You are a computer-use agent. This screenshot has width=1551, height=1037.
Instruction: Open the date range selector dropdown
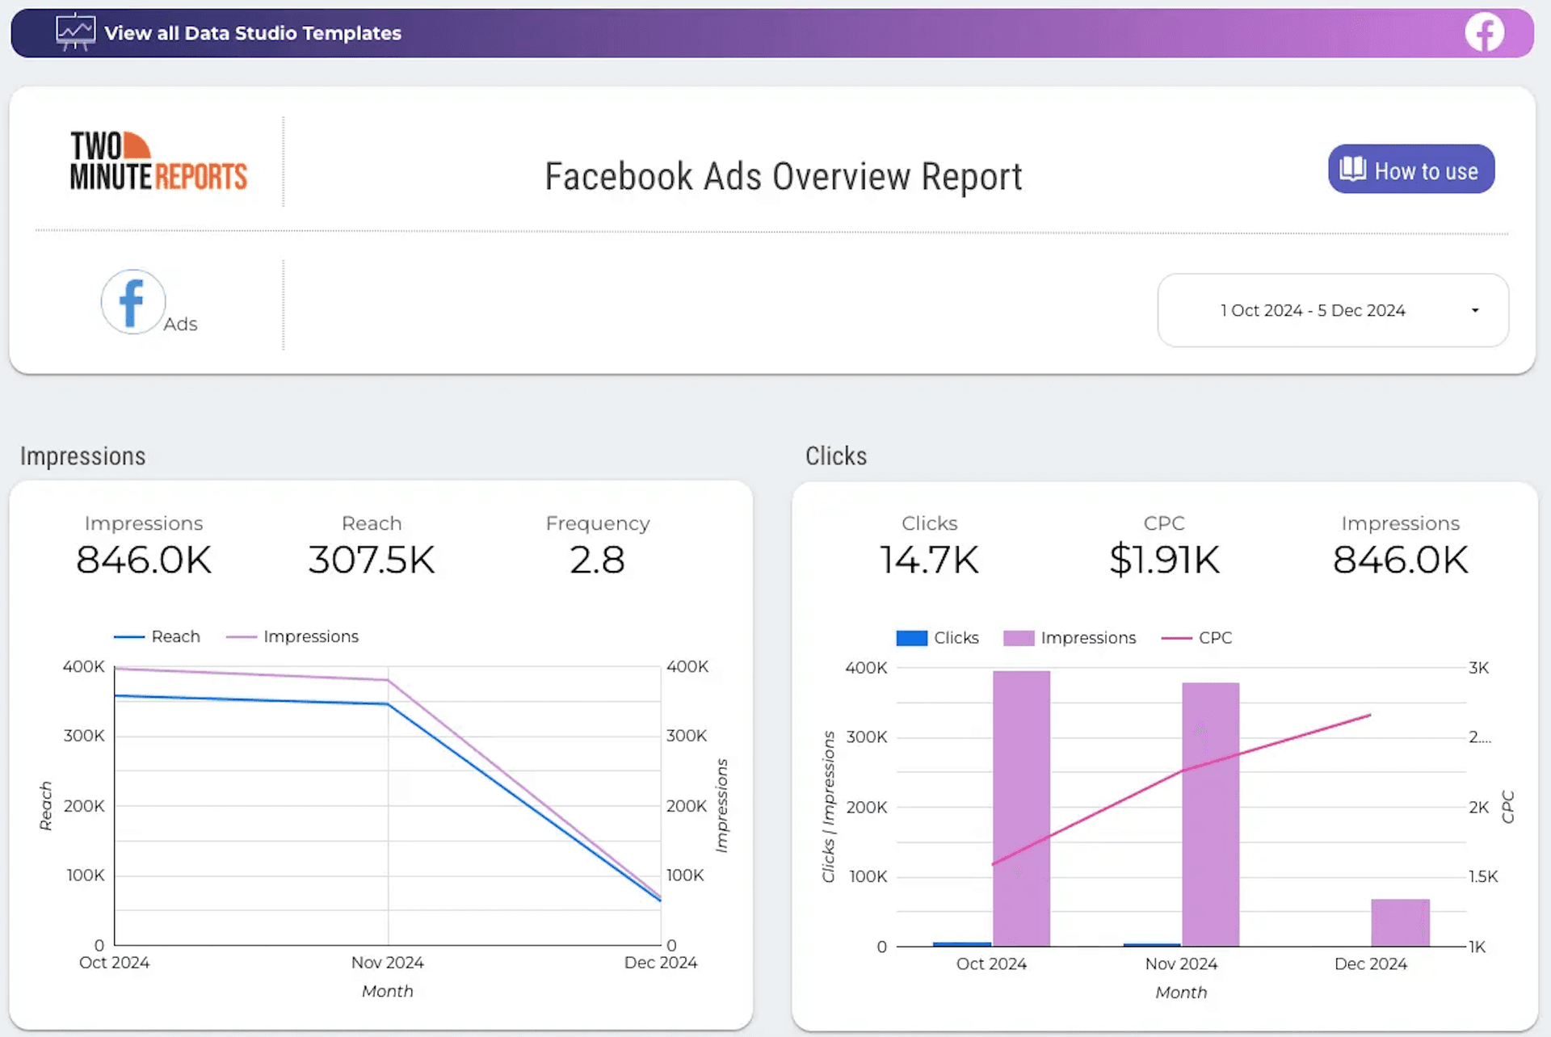(1332, 310)
